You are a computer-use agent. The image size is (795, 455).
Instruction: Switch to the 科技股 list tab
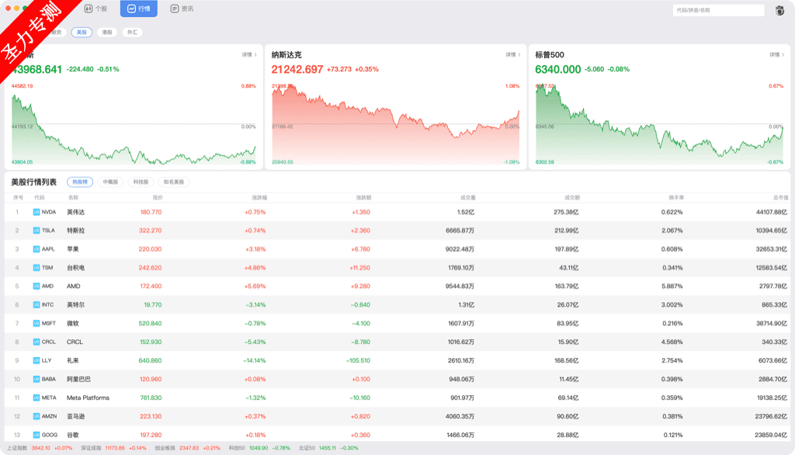pyautogui.click(x=141, y=182)
